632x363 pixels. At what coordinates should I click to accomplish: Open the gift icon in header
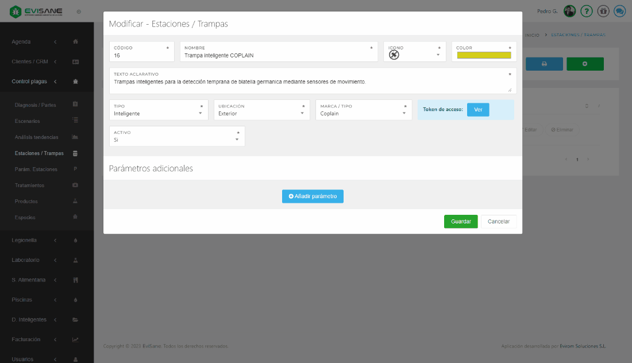pos(603,11)
